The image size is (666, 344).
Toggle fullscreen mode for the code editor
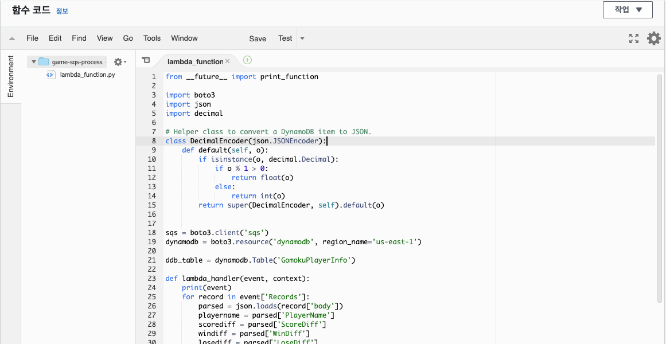click(x=634, y=38)
